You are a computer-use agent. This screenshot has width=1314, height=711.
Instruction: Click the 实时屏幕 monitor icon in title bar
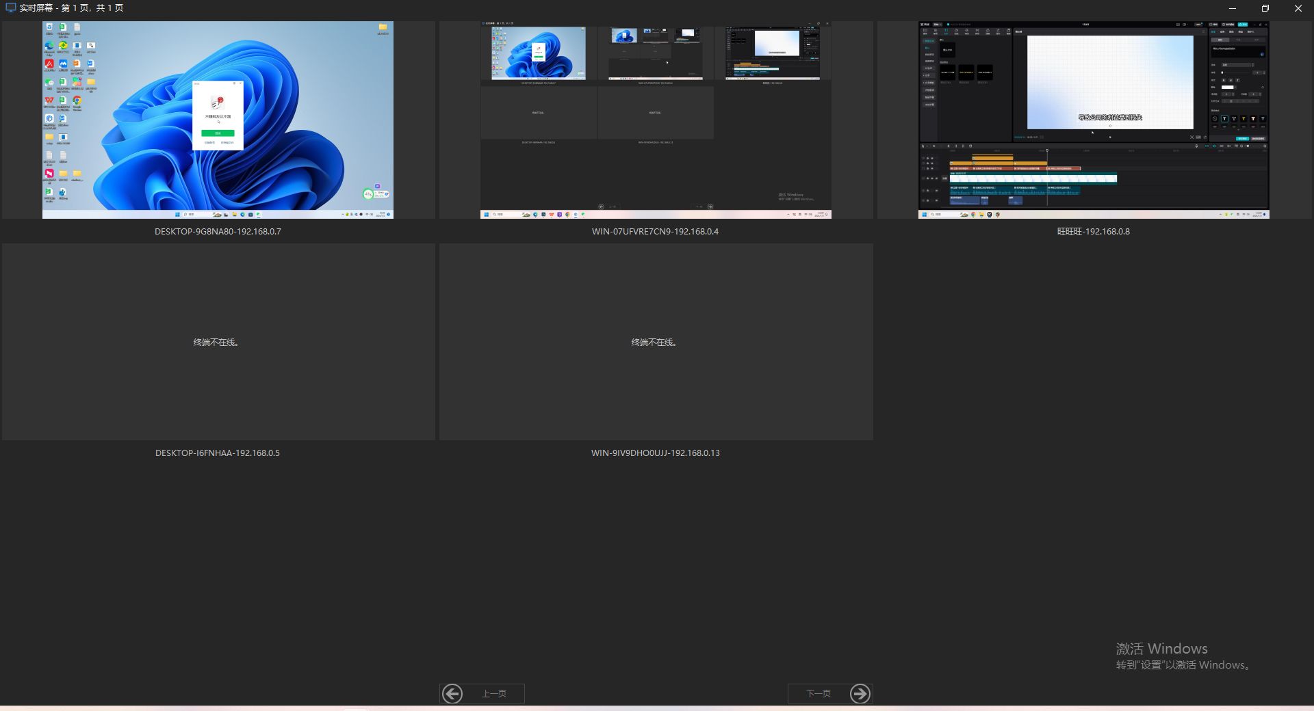pos(10,8)
